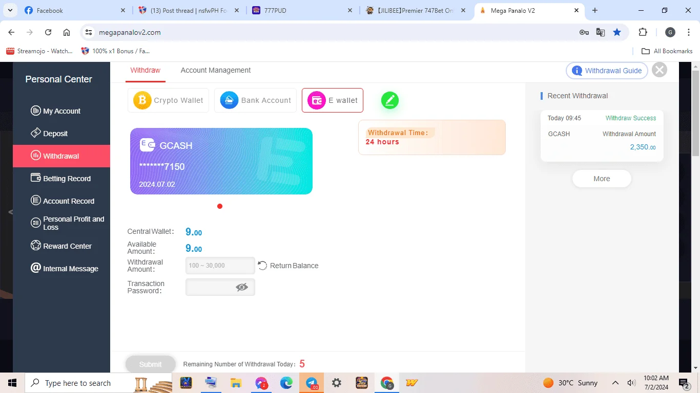Click the address bar URL megapanalov2.com
Image resolution: width=700 pixels, height=393 pixels.
point(130,32)
